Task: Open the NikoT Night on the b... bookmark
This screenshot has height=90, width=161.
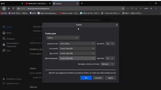Action: coord(132,13)
